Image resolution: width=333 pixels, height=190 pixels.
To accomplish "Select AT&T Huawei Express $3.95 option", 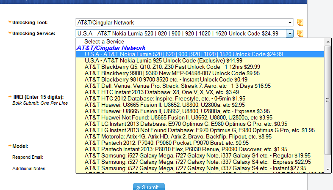I will coord(200,111).
